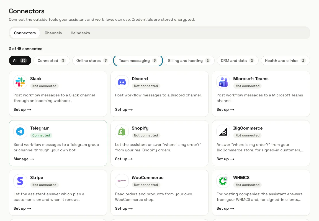Click the Connectors page heading

[27, 11]
